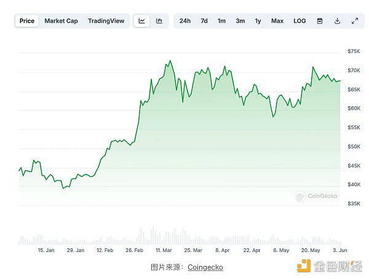Screen dimensions: 369x279
Task: Choose the 3m time range
Action: pos(240,21)
